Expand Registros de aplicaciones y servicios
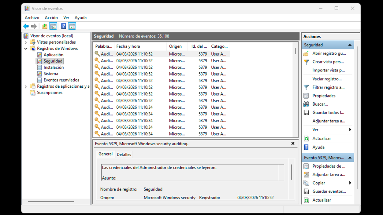The height and width of the screenshot is (215, 383). 26,86
